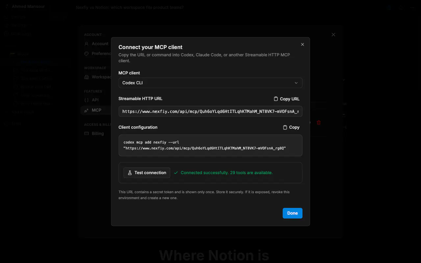Click the codex mcp add command block
Screen dimensions: 421x263
210,145
